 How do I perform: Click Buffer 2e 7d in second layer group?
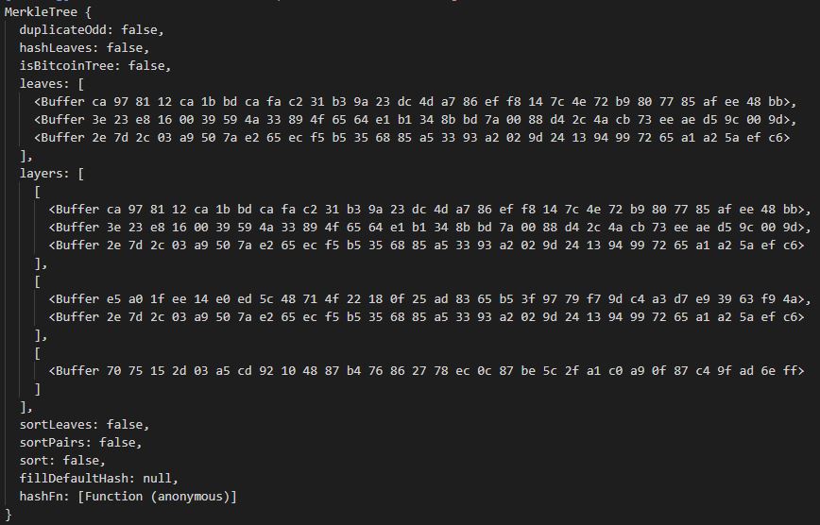(426, 317)
